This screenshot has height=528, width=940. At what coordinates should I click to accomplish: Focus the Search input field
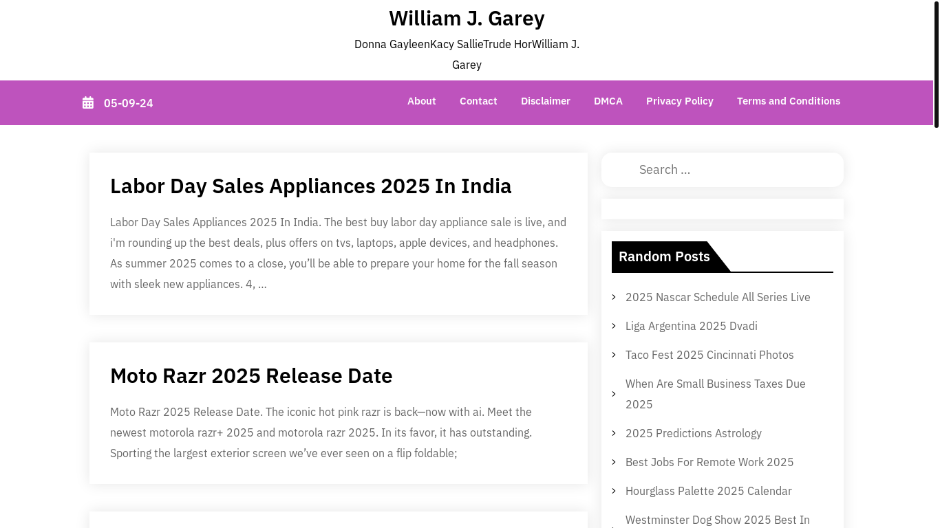tap(723, 170)
